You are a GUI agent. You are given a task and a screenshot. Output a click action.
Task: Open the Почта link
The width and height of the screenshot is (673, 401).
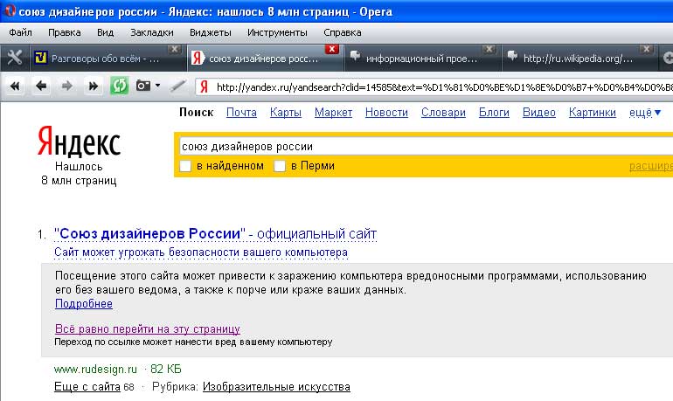(x=241, y=113)
